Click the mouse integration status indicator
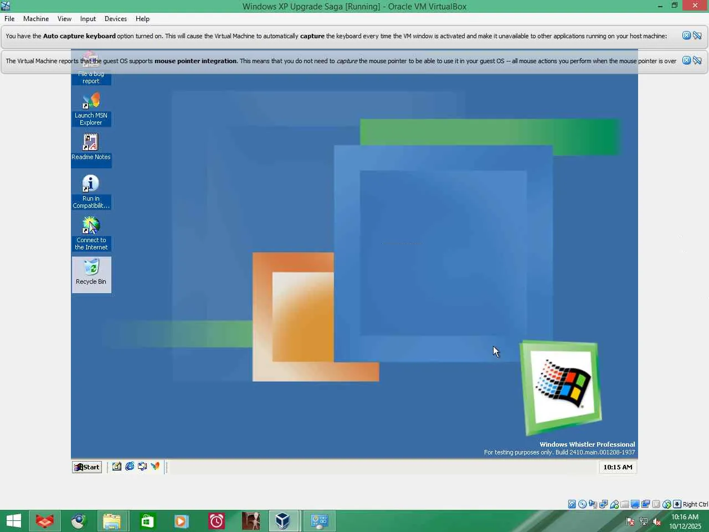The height and width of the screenshot is (532, 709). click(667, 504)
